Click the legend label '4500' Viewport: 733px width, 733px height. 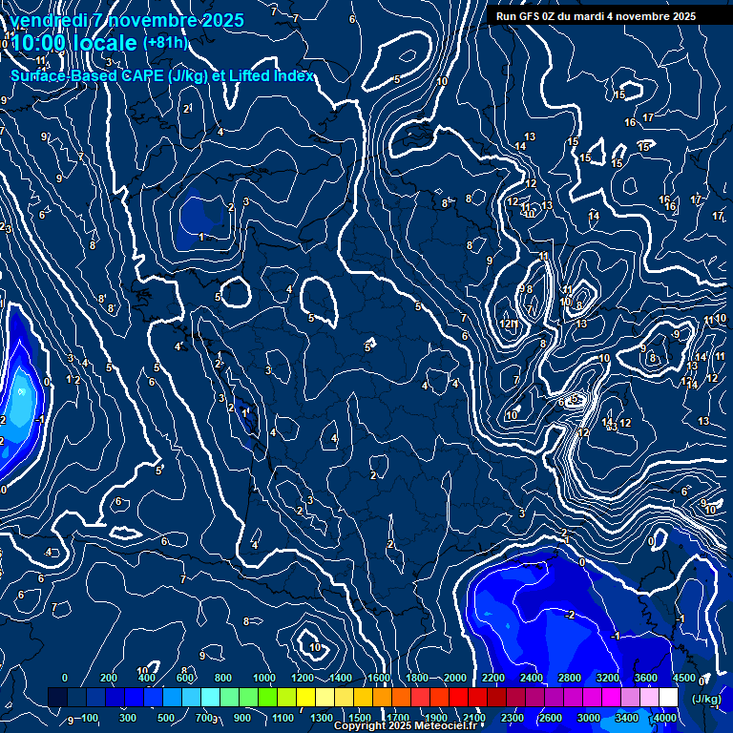click(684, 678)
